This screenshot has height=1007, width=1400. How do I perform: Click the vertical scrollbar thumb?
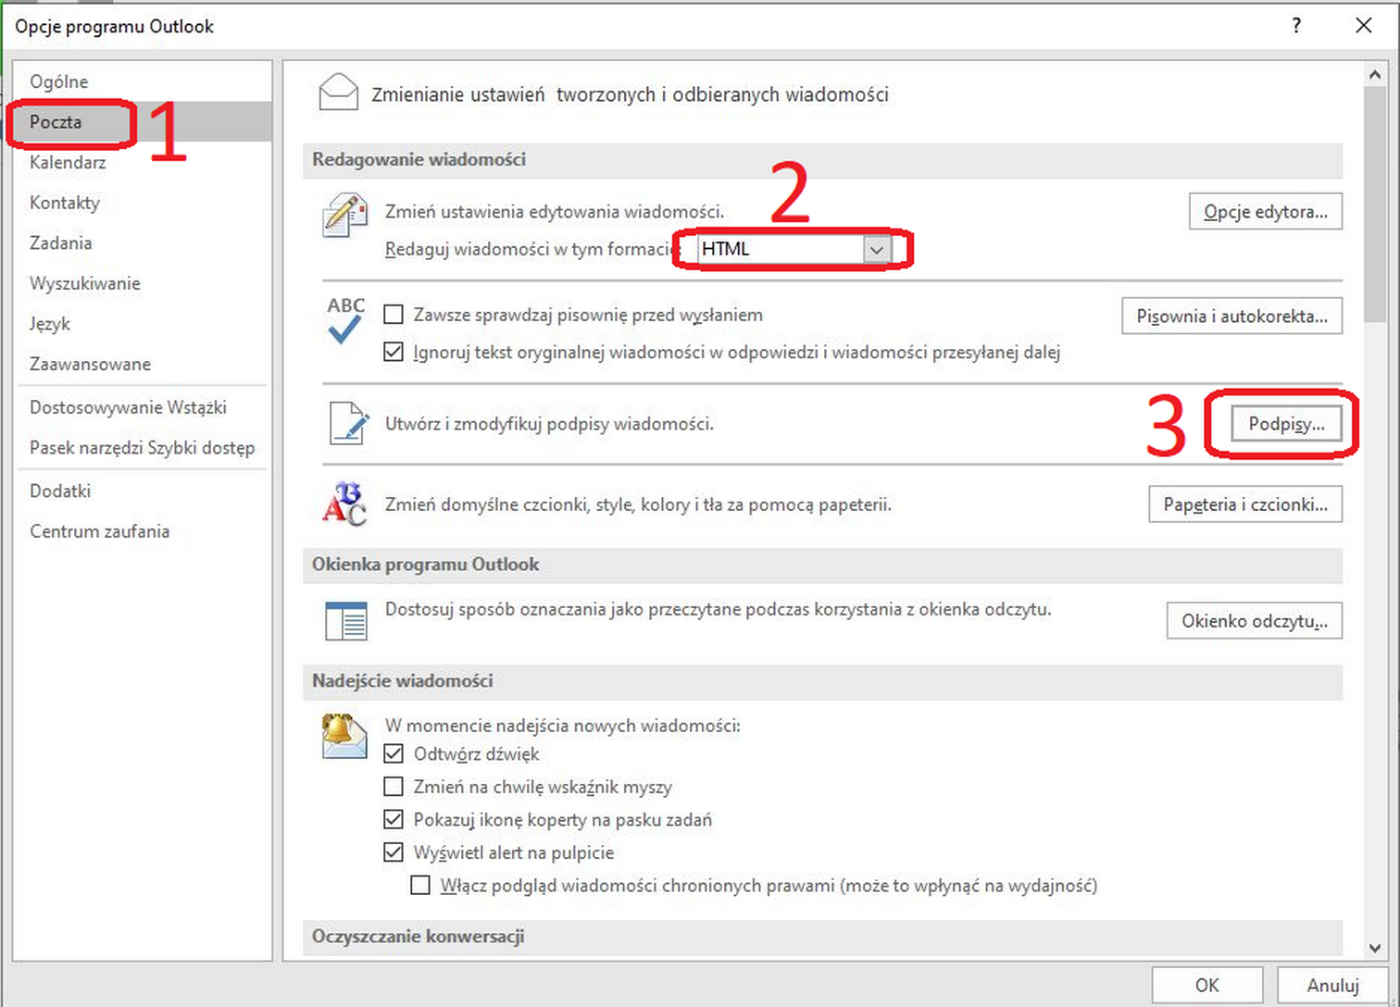point(1375,204)
